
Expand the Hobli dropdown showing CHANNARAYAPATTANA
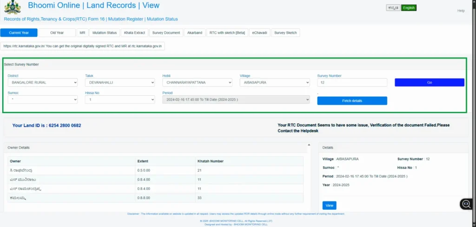pos(197,83)
